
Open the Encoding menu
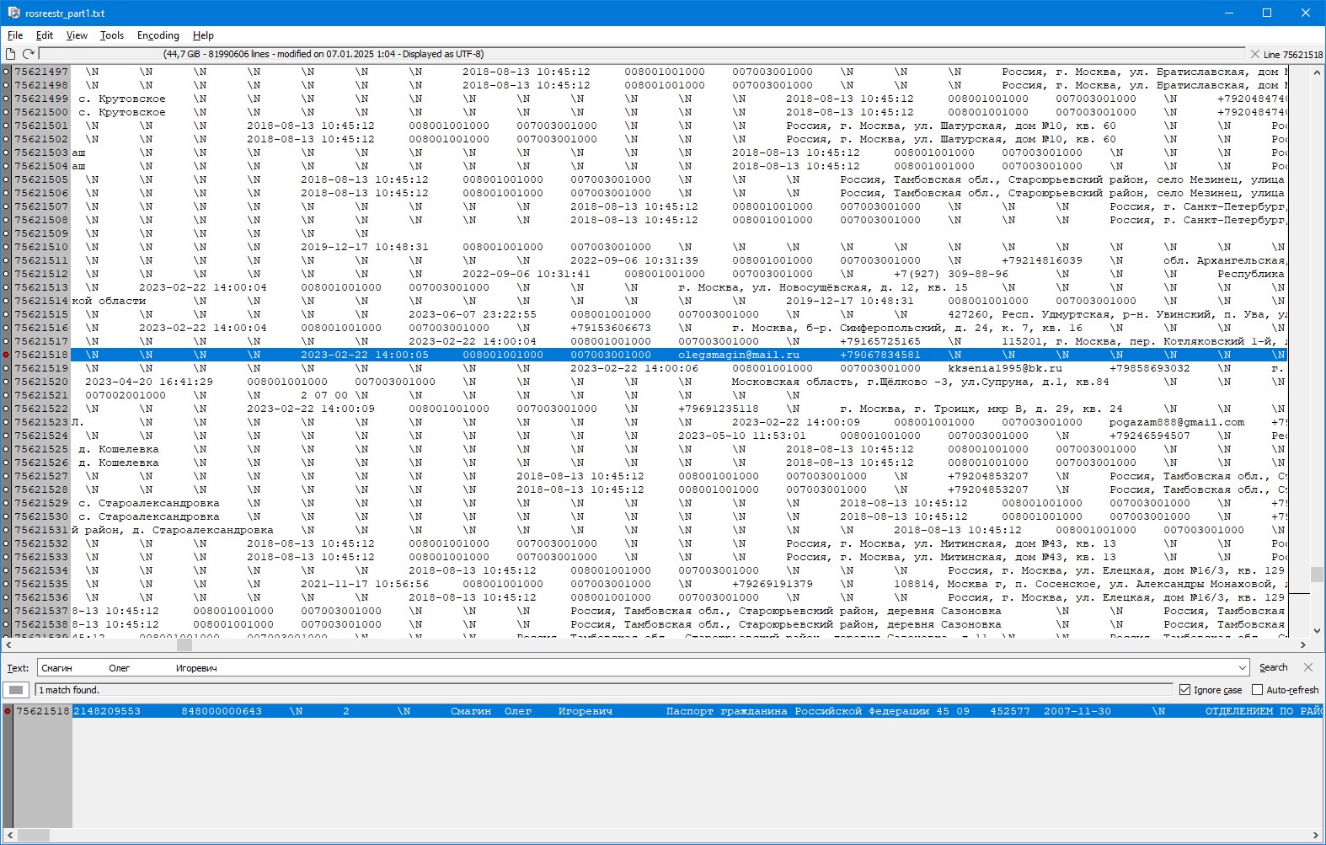(x=158, y=35)
